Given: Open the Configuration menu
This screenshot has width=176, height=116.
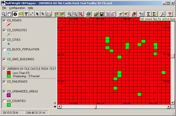Looking at the screenshot, I should [17, 8].
